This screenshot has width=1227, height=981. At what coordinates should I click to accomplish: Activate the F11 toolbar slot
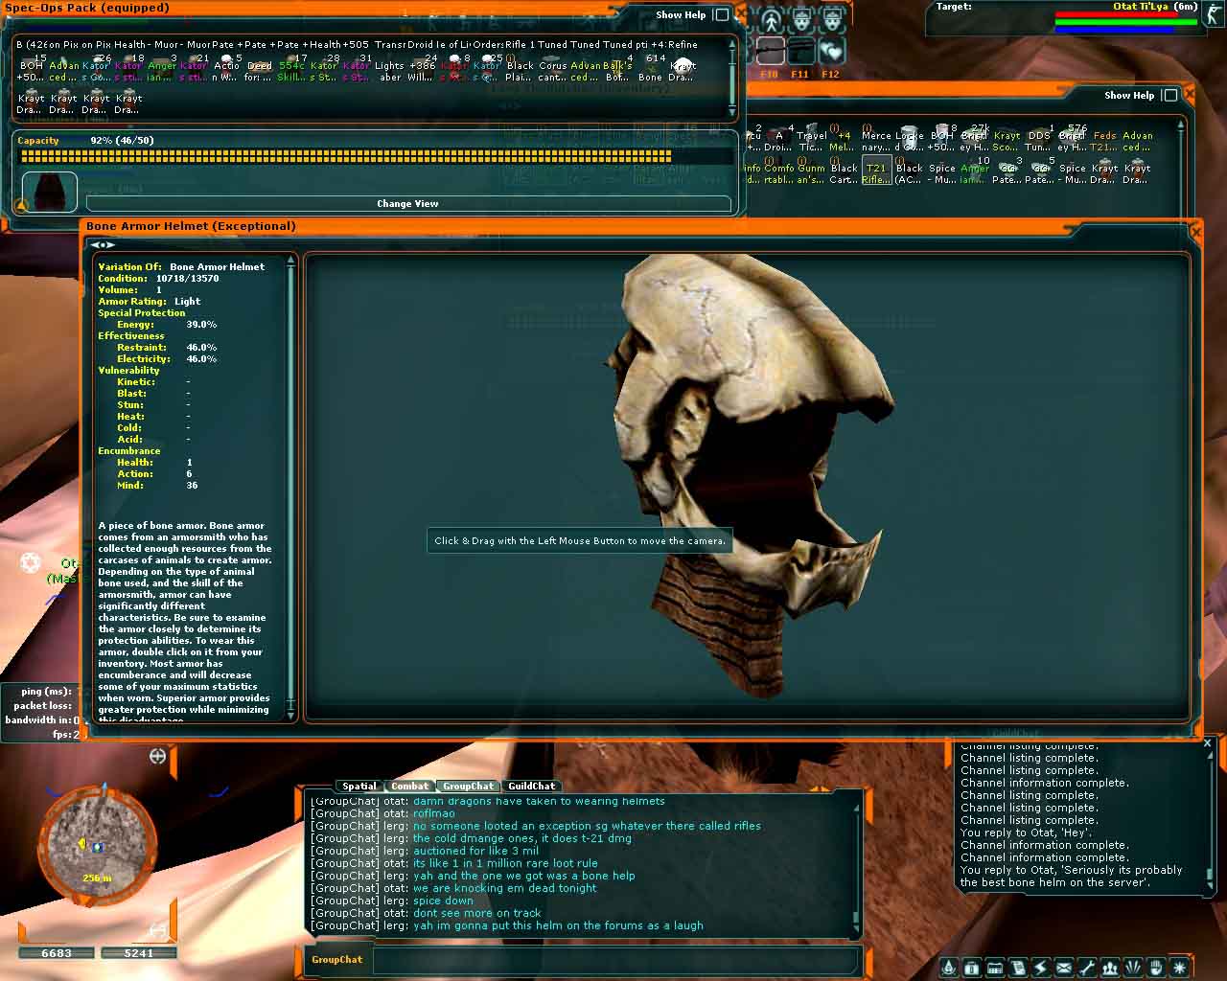pos(800,51)
